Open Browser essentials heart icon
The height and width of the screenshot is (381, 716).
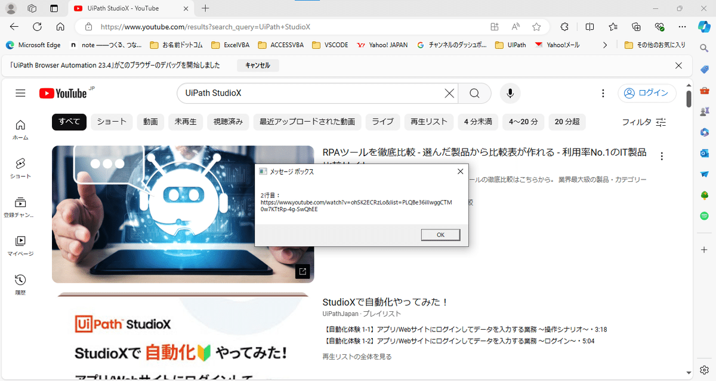tap(659, 27)
